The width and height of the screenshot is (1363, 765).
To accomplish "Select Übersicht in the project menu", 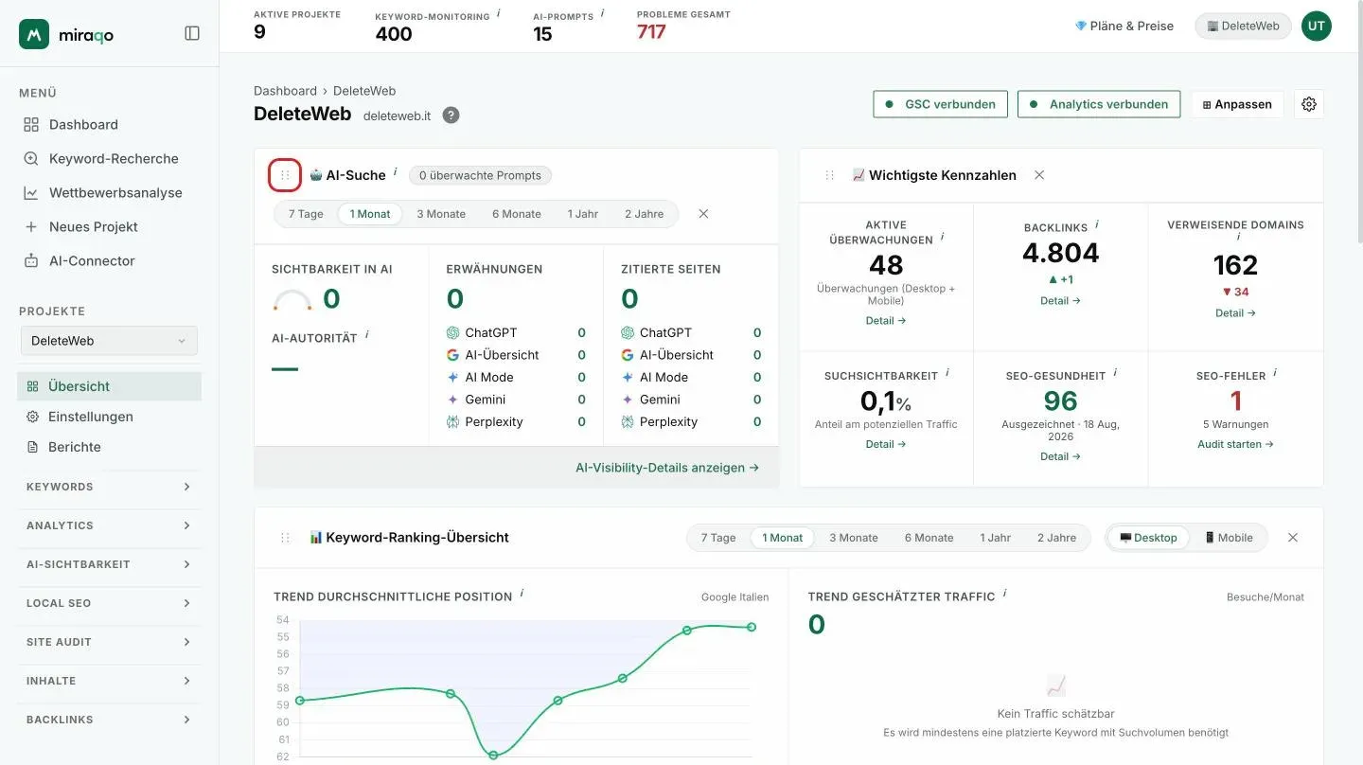I will (110, 386).
